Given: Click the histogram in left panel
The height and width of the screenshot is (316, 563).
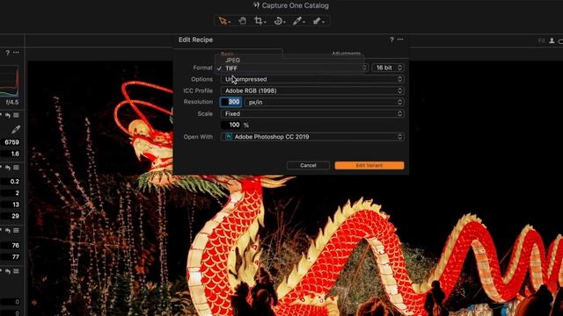Looking at the screenshot, I should [10, 81].
